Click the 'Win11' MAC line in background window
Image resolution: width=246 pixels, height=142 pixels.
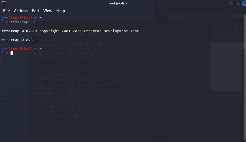[x=60, y=93]
